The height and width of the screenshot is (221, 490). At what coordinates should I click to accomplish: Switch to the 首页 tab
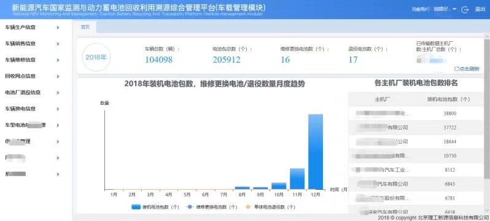tap(85, 27)
